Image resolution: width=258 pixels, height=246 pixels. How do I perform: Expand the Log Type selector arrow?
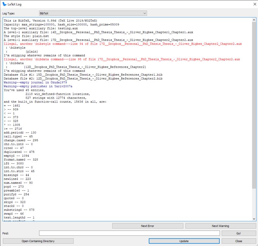coord(144,13)
